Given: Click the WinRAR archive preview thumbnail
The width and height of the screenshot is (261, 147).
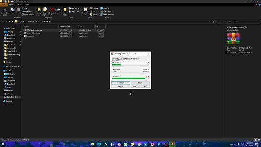Looking at the screenshot, I should pos(233,38).
